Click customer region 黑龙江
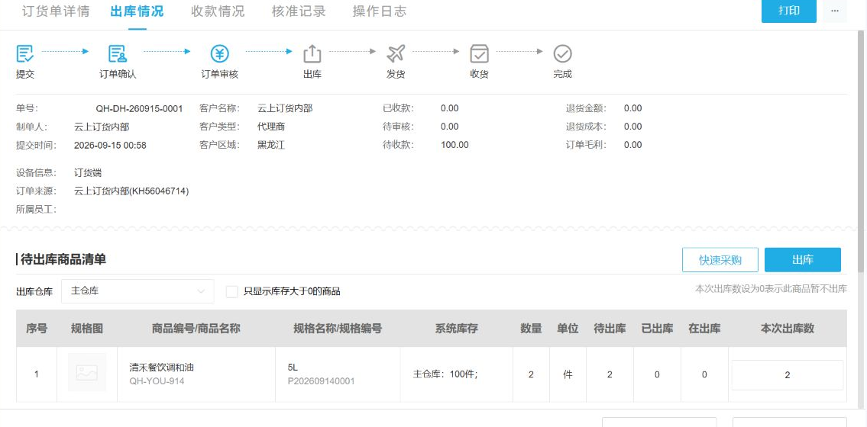 [x=271, y=145]
